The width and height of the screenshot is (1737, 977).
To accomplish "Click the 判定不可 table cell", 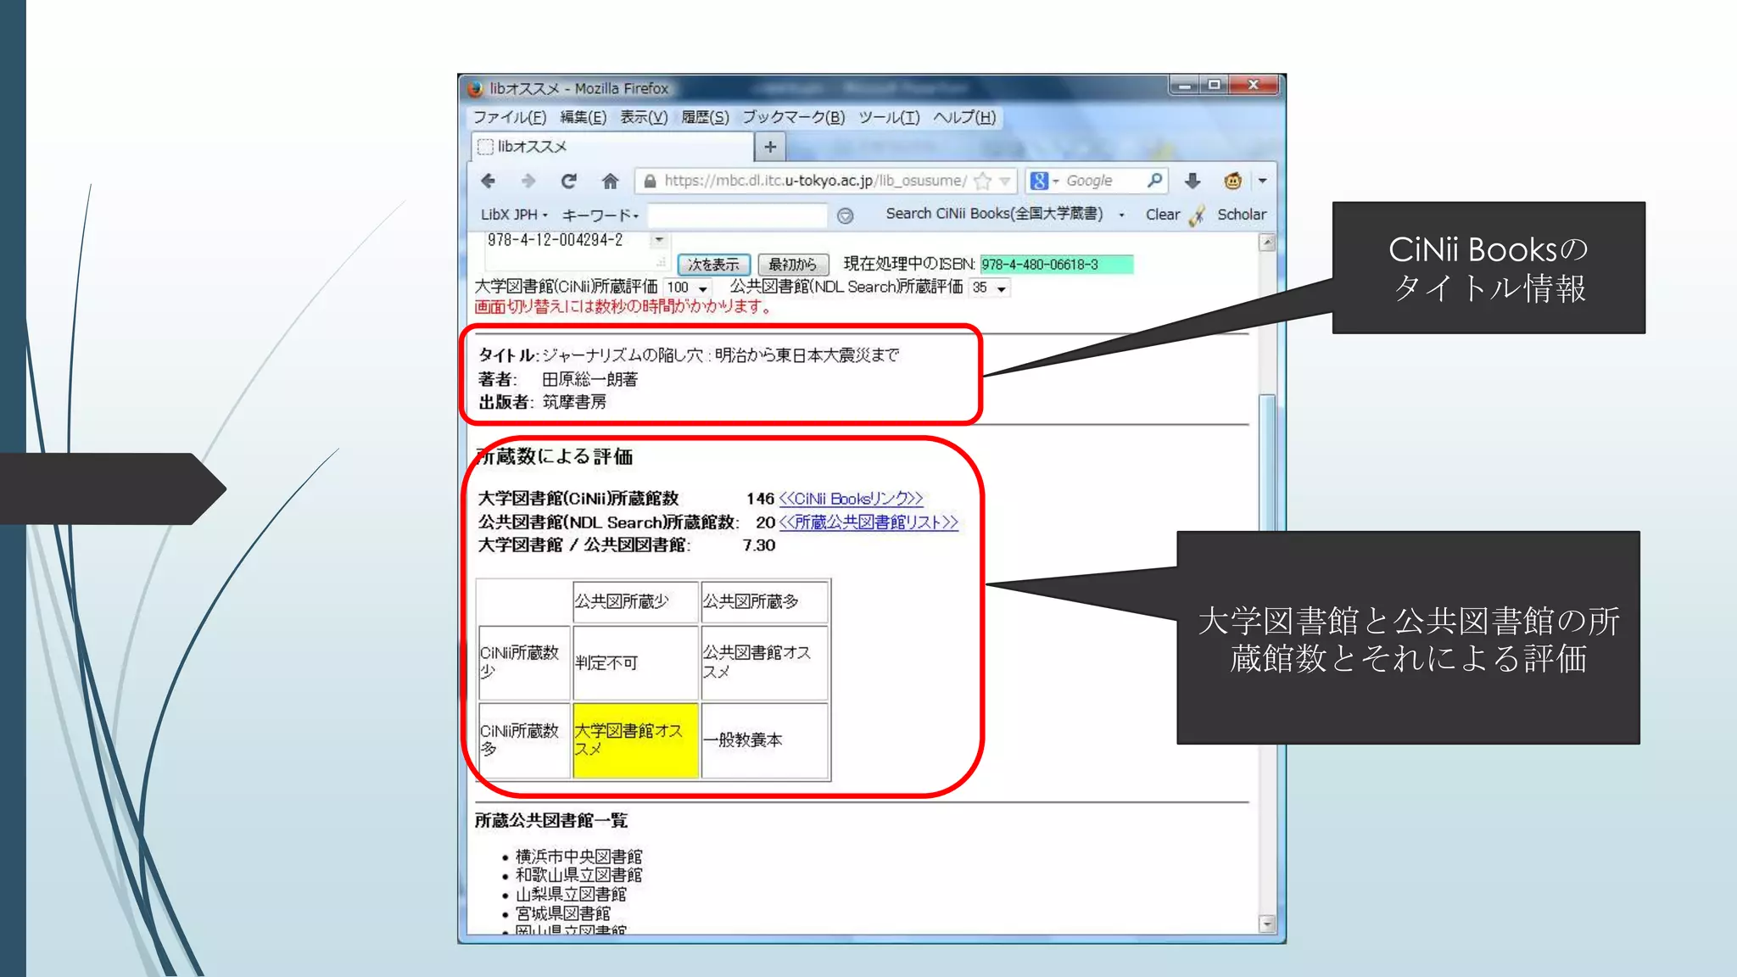I will [x=635, y=663].
